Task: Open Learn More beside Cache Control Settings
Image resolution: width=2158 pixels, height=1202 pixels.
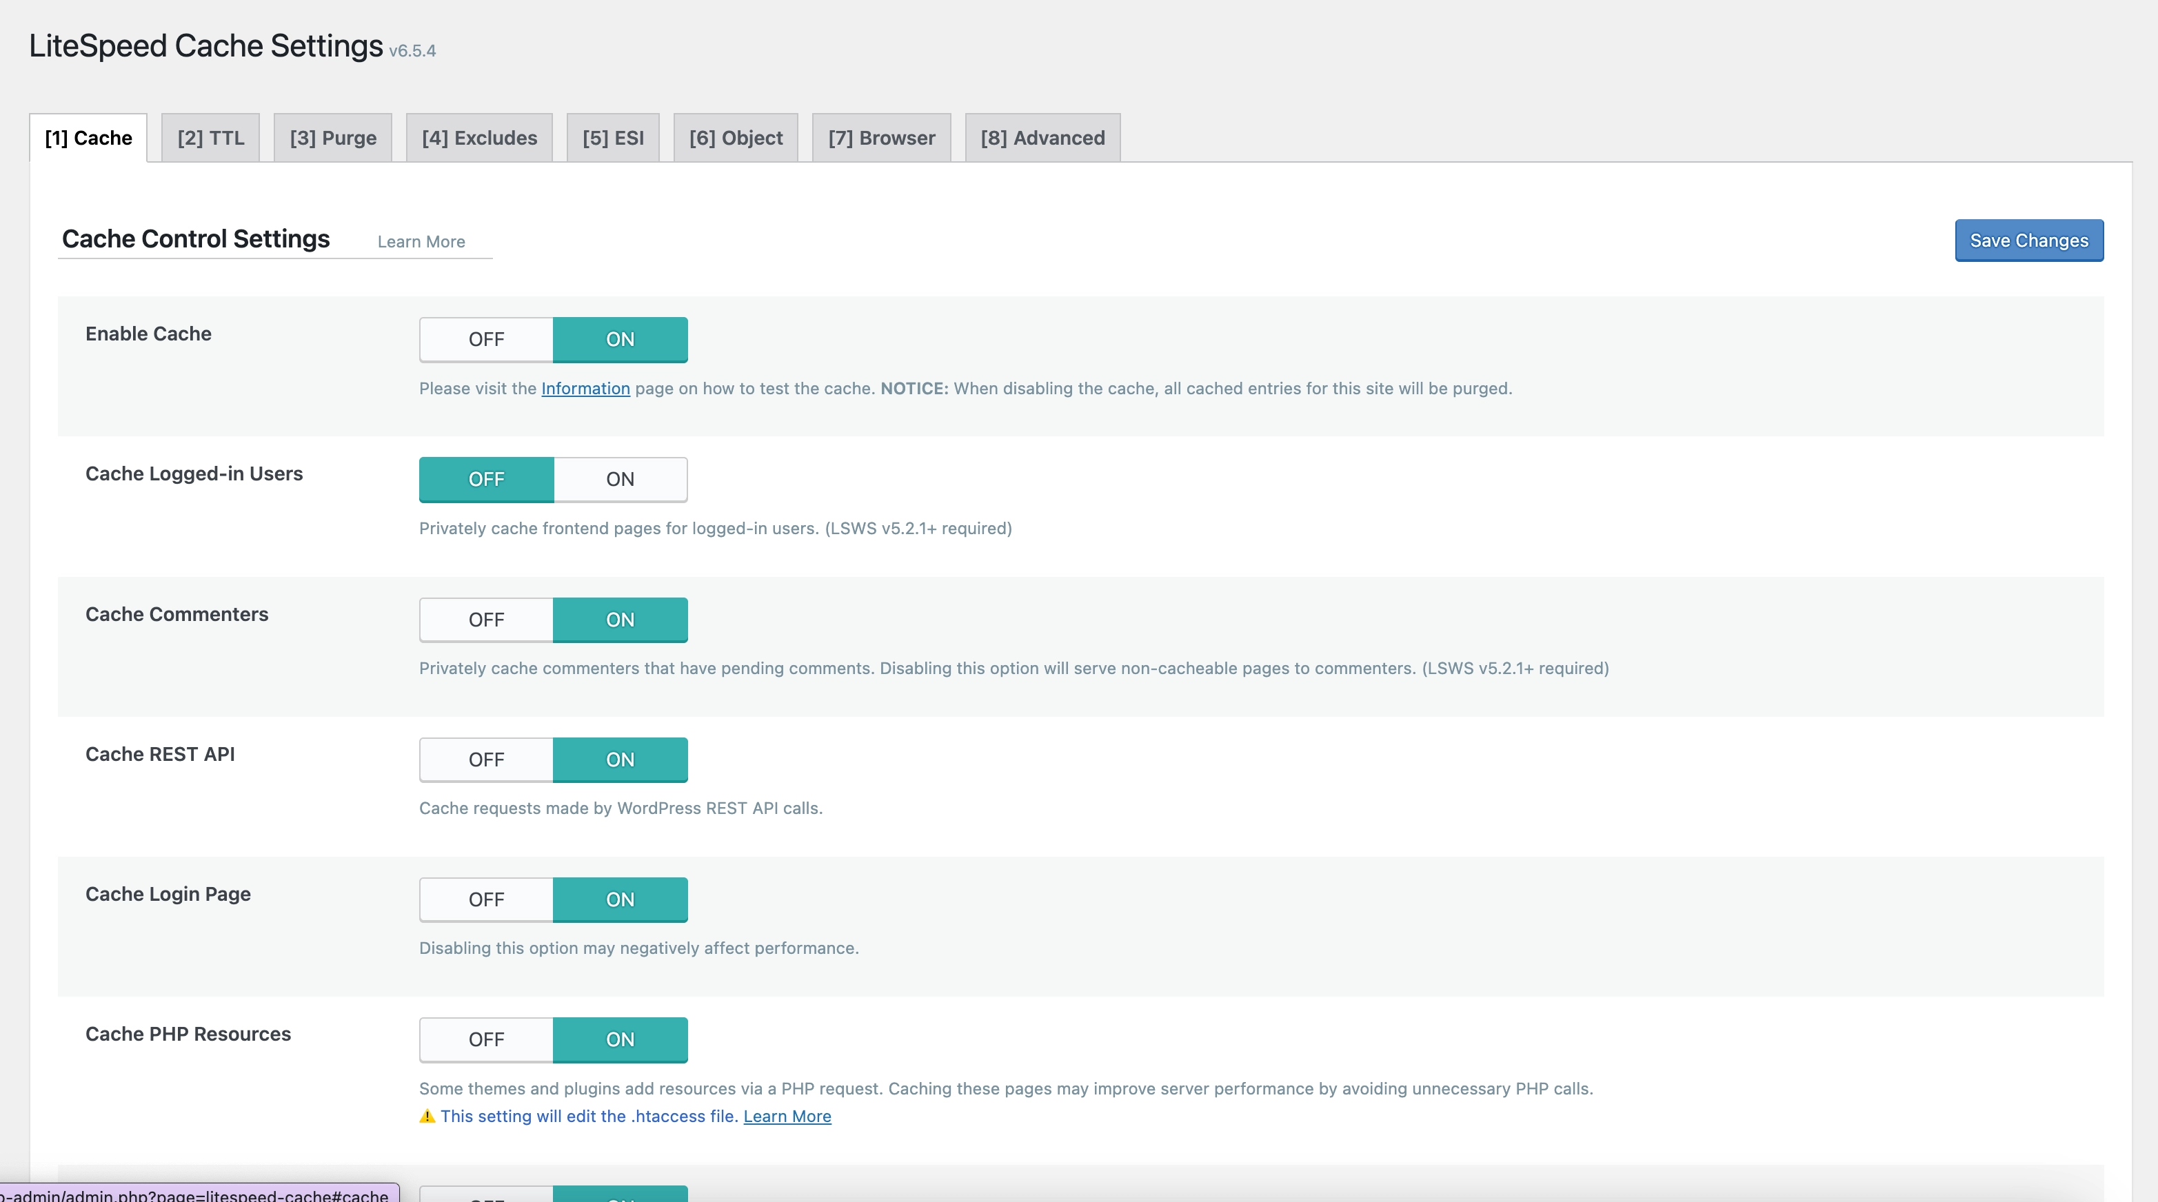Action: (x=421, y=241)
